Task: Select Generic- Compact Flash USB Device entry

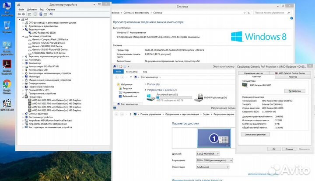Action: pos(50,39)
